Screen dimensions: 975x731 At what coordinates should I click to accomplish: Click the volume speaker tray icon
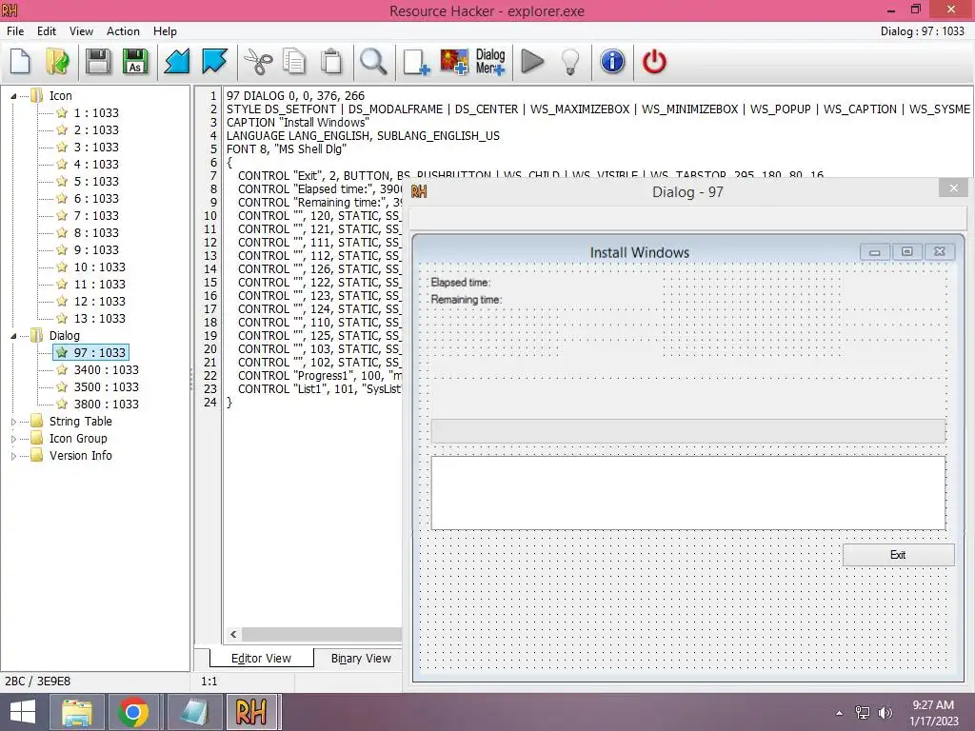point(885,713)
